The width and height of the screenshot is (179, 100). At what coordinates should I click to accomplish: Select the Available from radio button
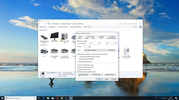pyautogui.click(x=78, y=43)
